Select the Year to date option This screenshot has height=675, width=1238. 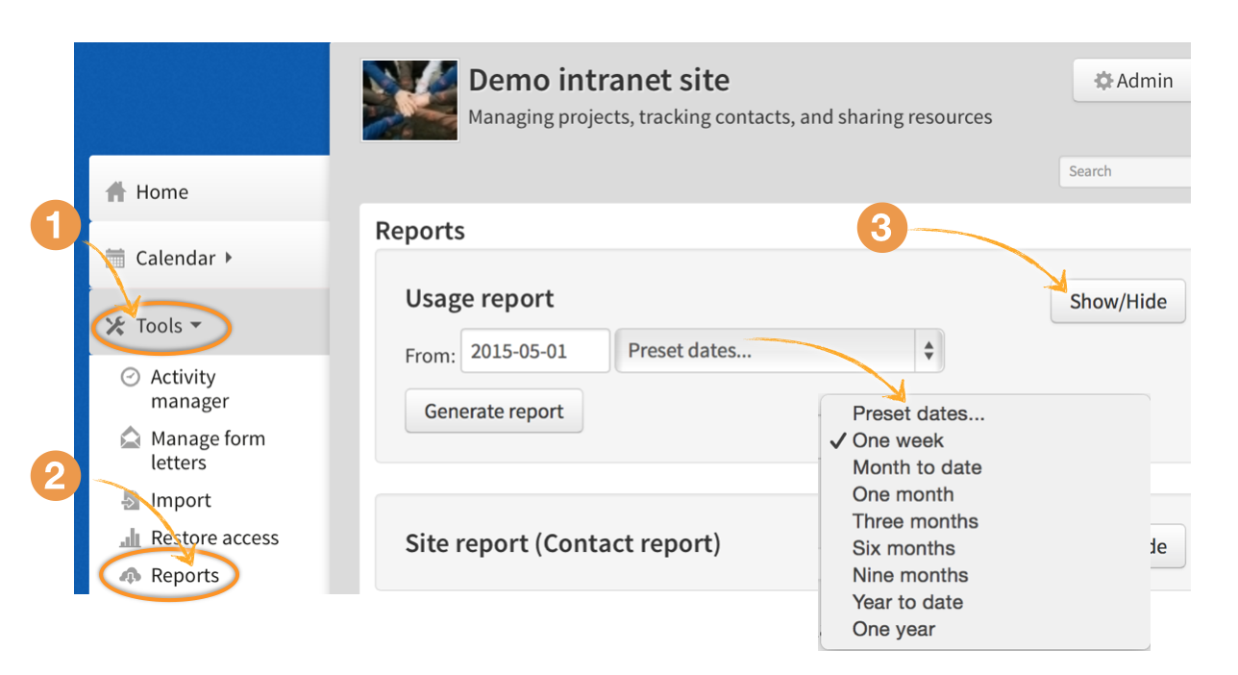coord(906,602)
